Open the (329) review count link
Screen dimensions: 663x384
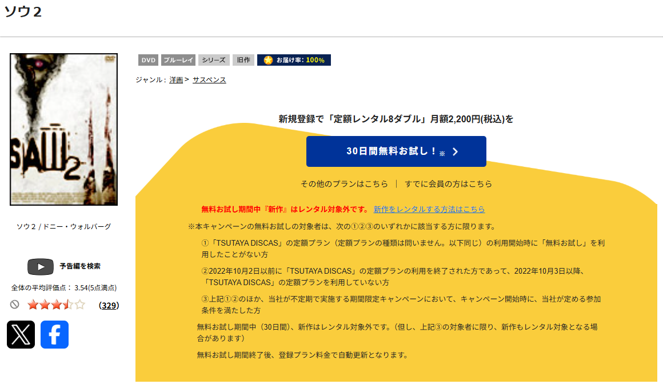[109, 305]
